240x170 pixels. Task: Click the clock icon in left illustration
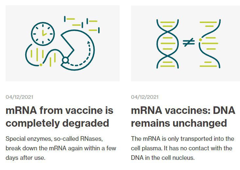(x=43, y=34)
